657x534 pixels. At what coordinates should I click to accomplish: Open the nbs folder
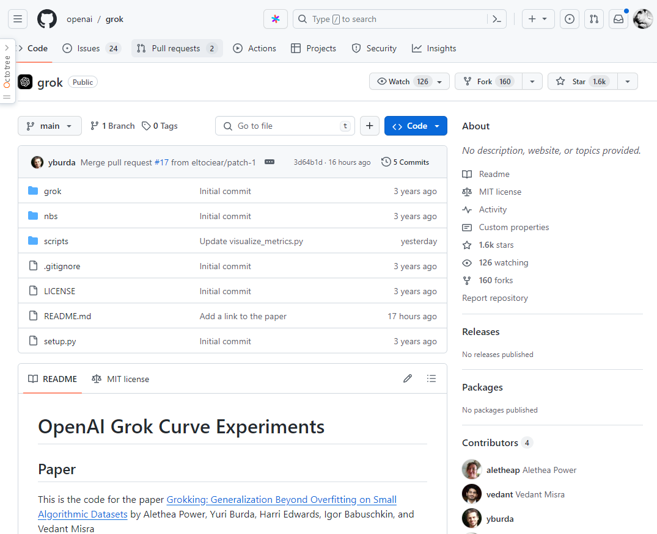(x=51, y=217)
